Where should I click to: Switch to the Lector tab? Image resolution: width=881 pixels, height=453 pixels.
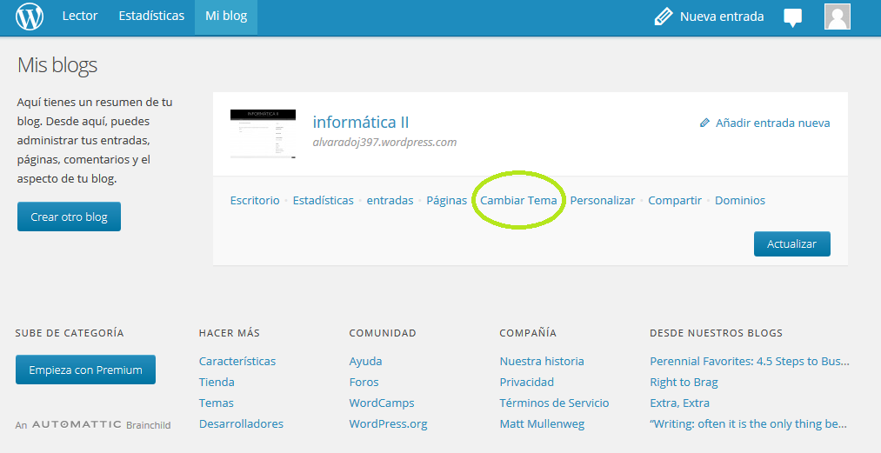[80, 17]
